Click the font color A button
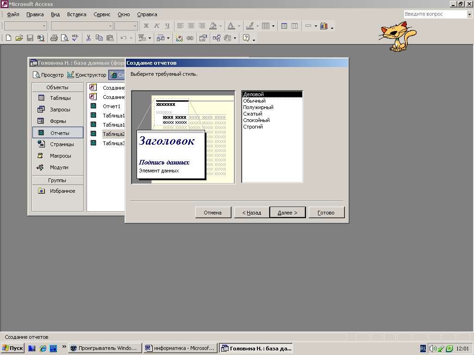The image size is (474, 355). coord(231,26)
